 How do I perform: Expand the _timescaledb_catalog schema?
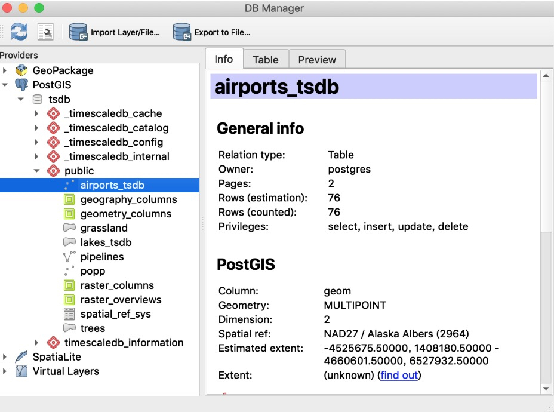tap(36, 128)
